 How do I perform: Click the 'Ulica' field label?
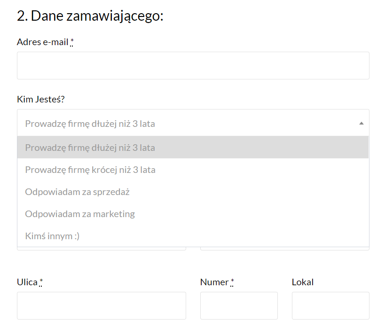pos(27,282)
